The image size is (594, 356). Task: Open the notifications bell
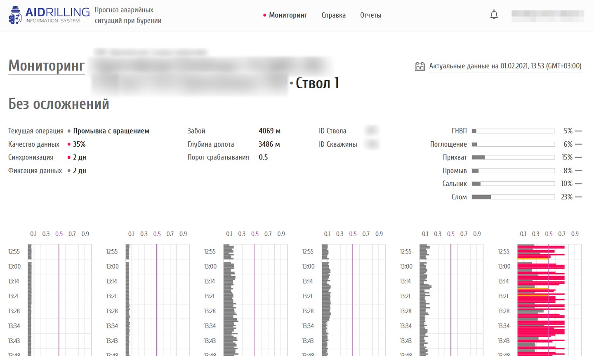click(x=494, y=15)
